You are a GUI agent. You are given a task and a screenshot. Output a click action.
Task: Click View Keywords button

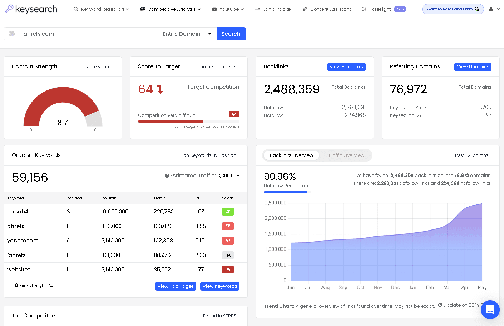[220, 286]
